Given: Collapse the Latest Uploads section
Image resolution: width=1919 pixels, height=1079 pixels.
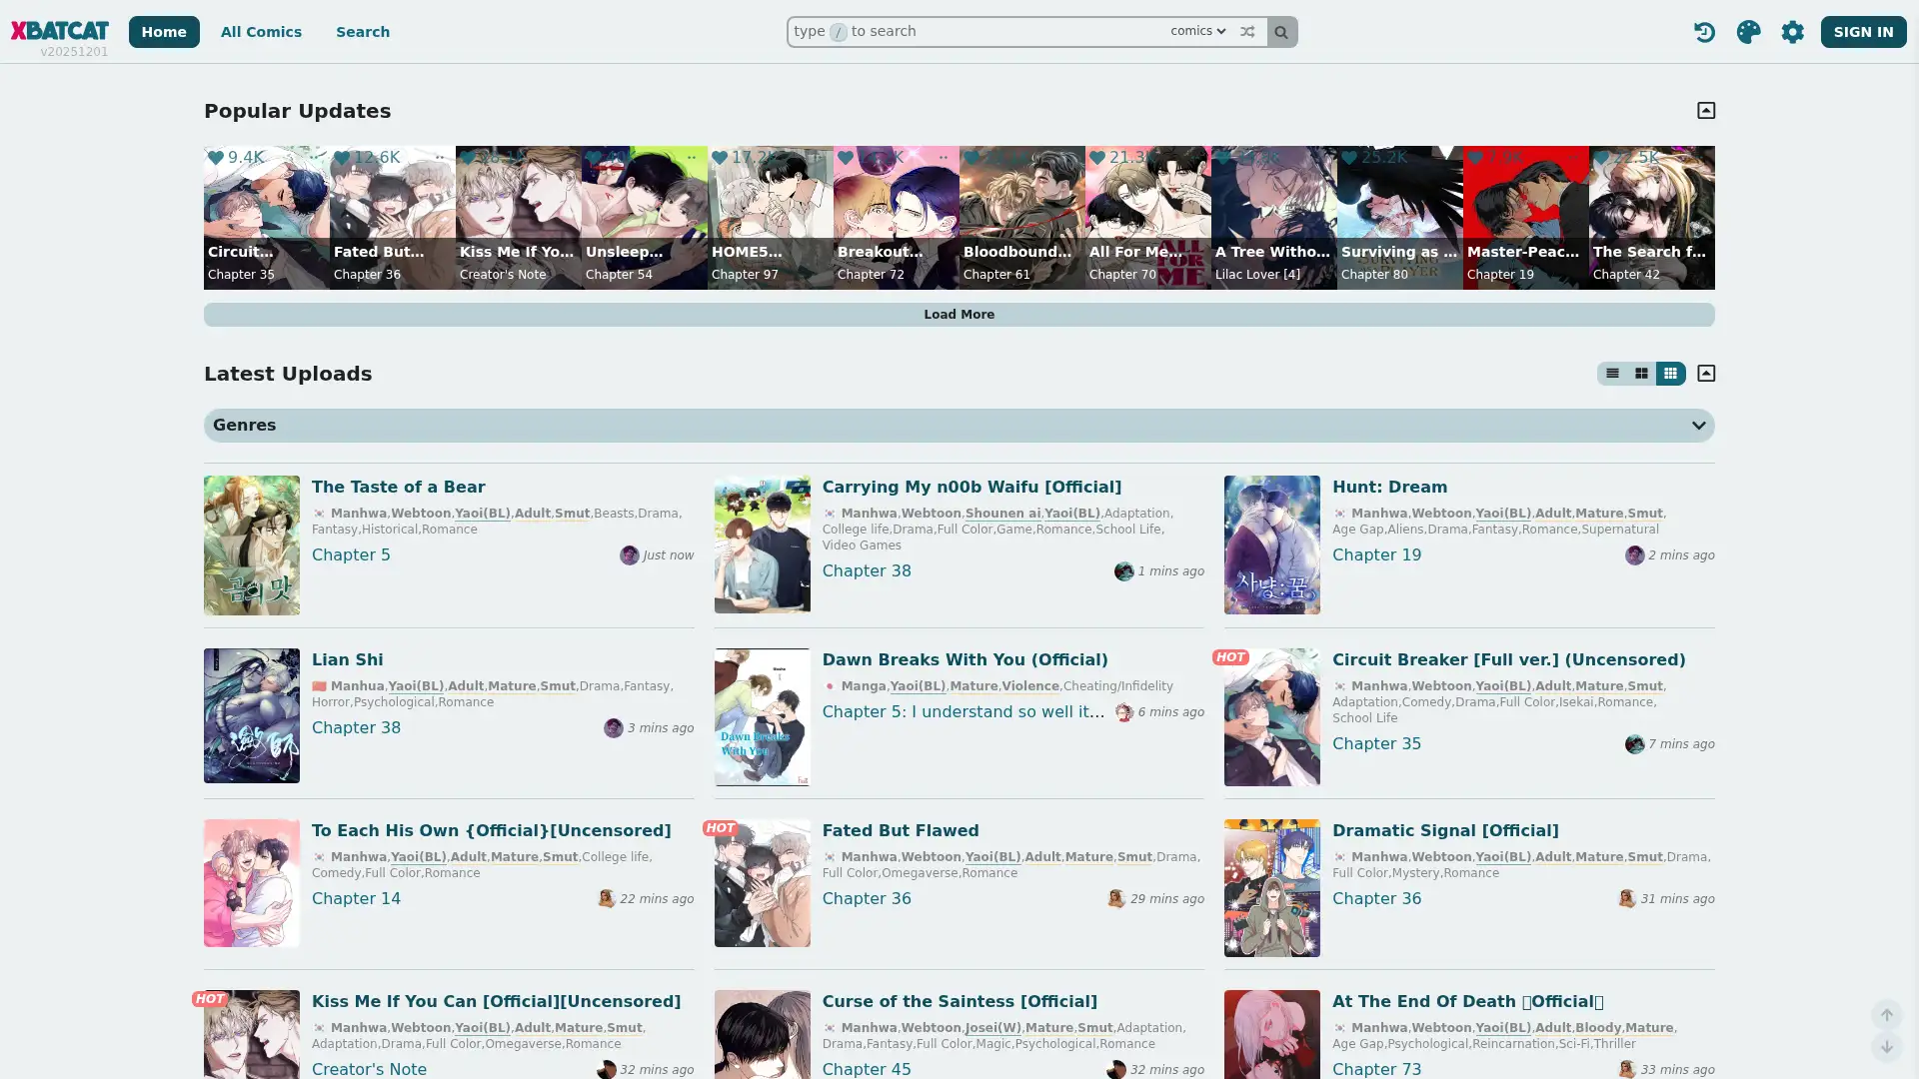Looking at the screenshot, I should tap(1706, 373).
